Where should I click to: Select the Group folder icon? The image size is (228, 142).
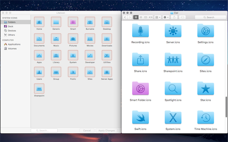(x=56, y=72)
